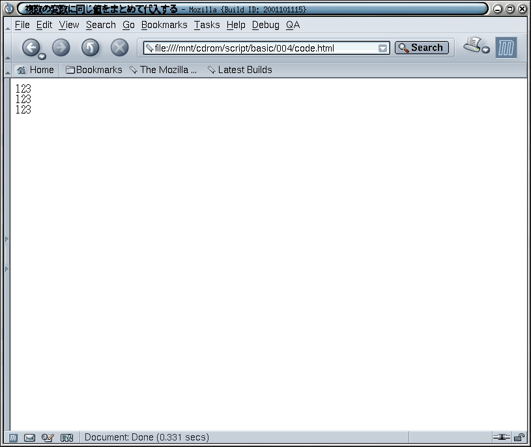Click the page icon left of the URL
The width and height of the screenshot is (531, 447).
(149, 48)
